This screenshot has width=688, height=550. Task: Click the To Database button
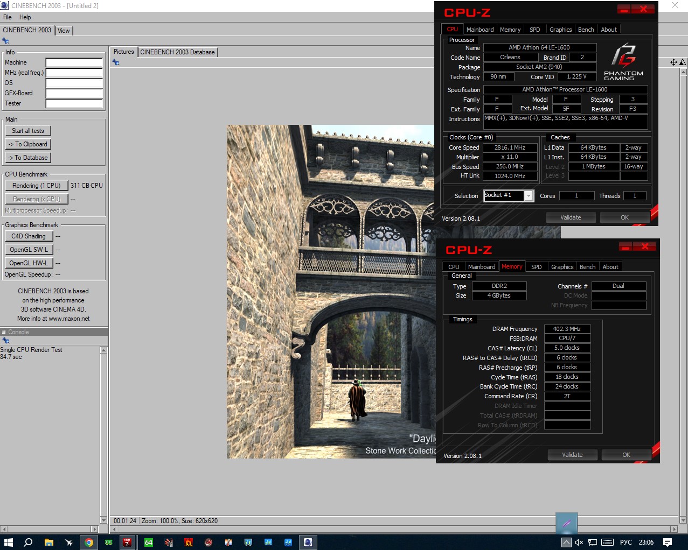[28, 158]
